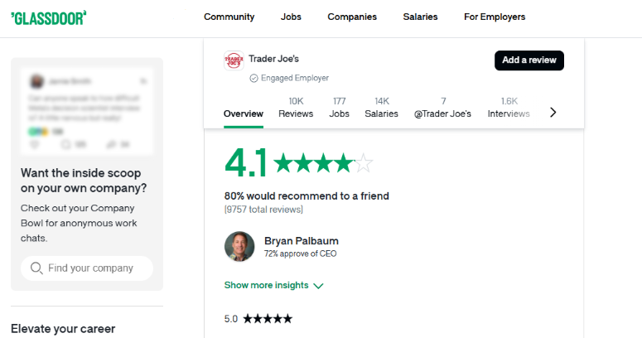Image resolution: width=642 pixels, height=338 pixels.
Task: Click the Want the inside scoop heading
Action: [x=84, y=181]
